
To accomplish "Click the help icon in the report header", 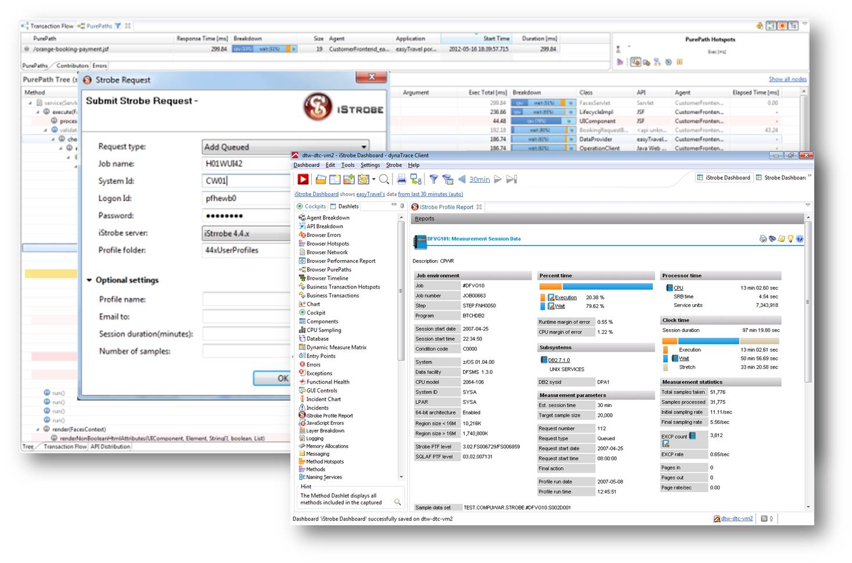I will click(x=800, y=239).
